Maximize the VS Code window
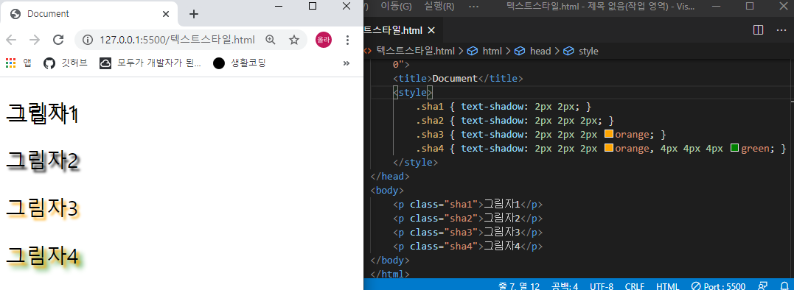Screen dimensions: 794x290 (750, 6)
